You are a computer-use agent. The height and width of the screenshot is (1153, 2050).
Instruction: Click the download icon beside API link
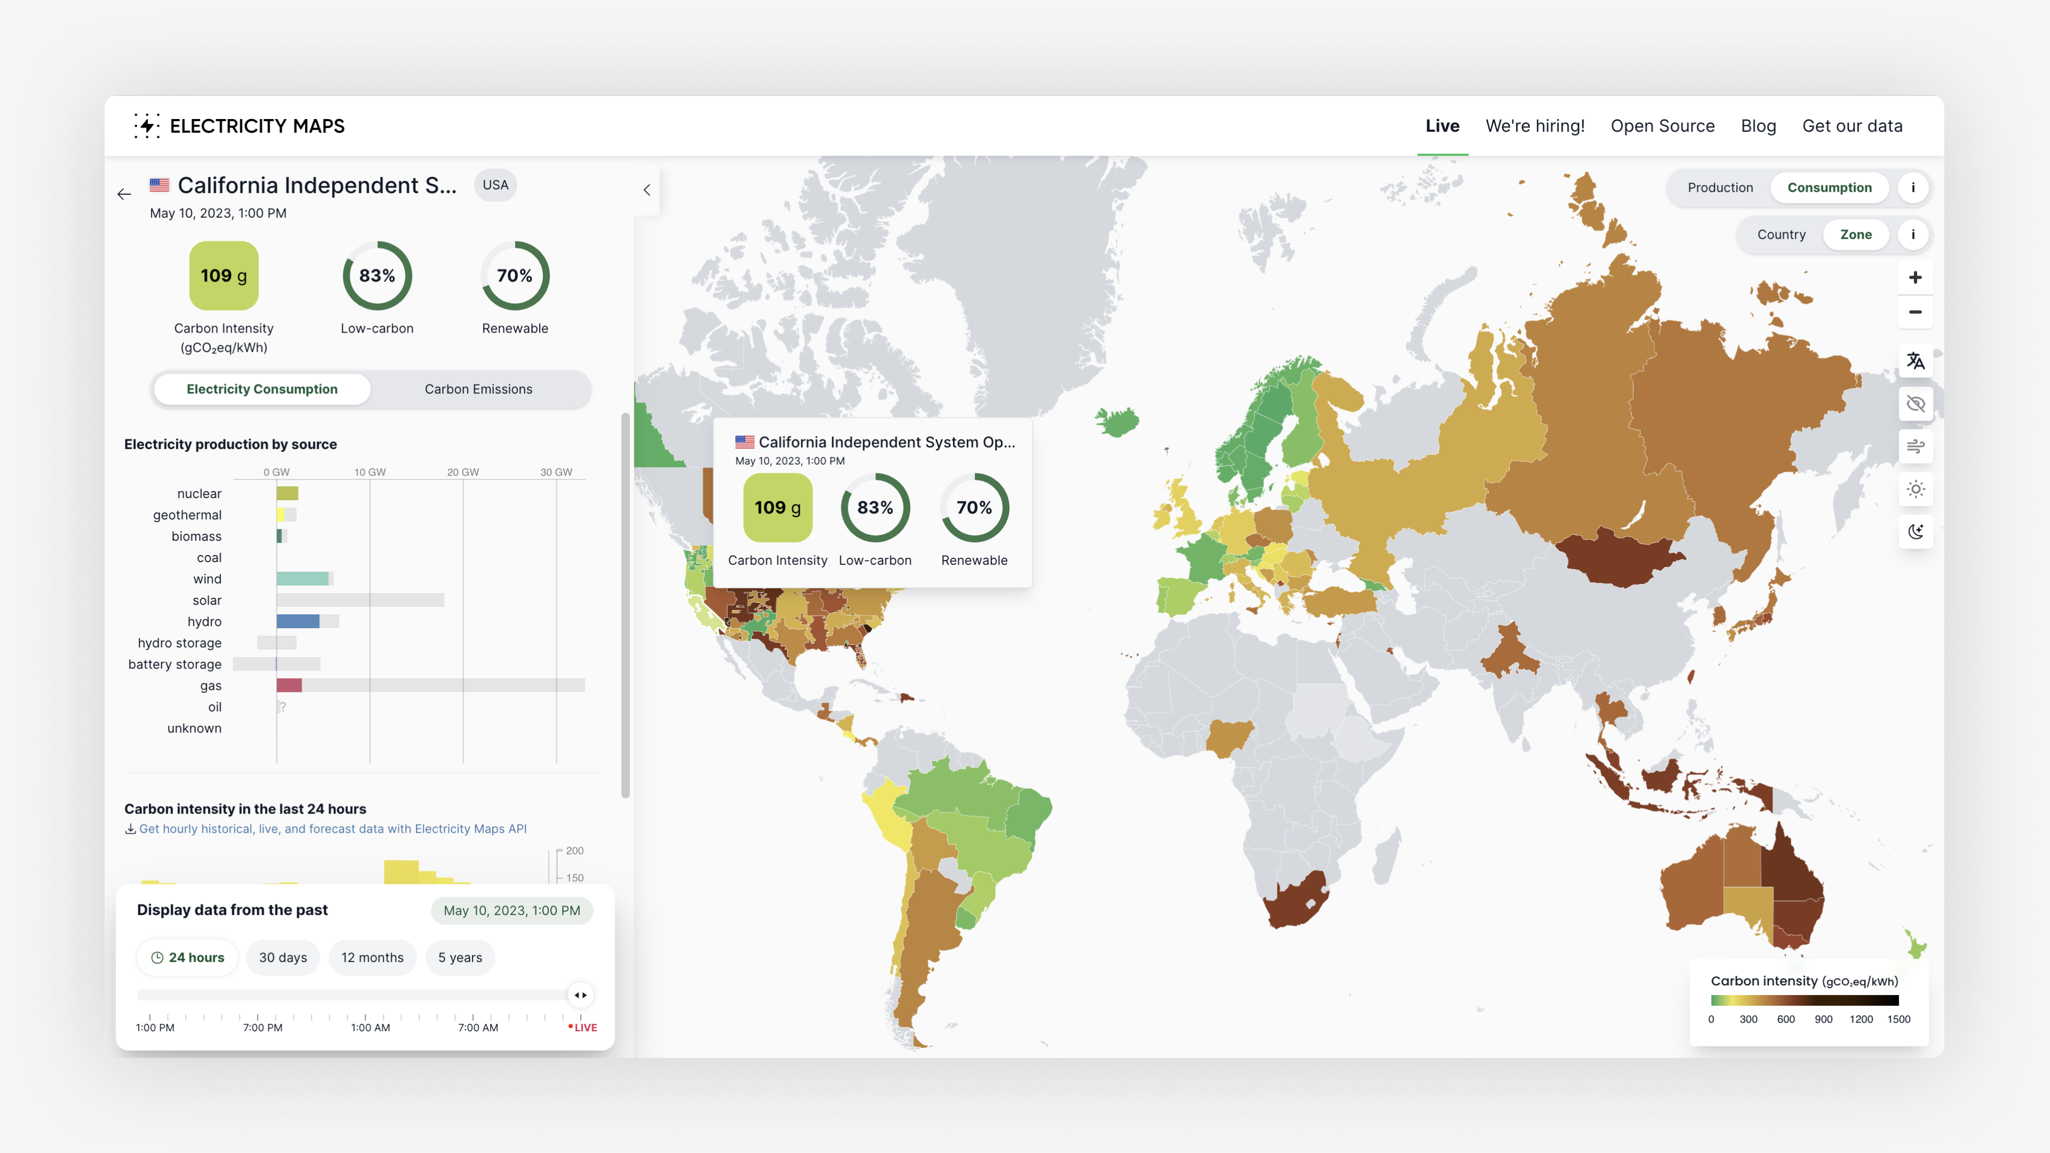[x=130, y=828]
